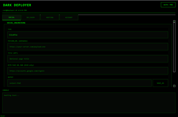Click the version line root@deployer v2.0.0 PRO

tap(15, 10)
